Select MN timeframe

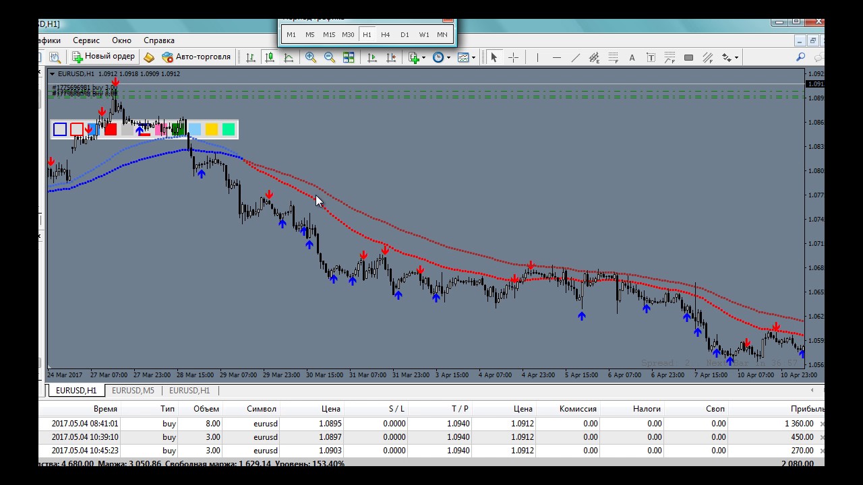click(x=442, y=34)
